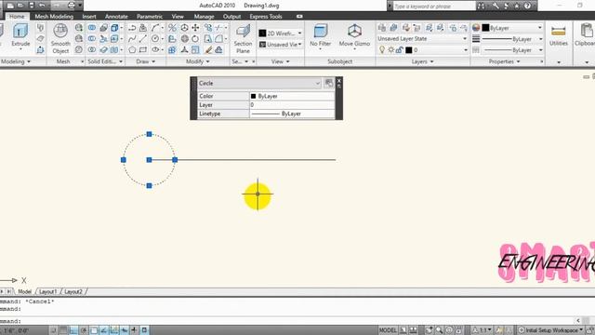Click the black color swatch in Properties ByLayer
Screen dimensions: 595x335
click(485, 28)
